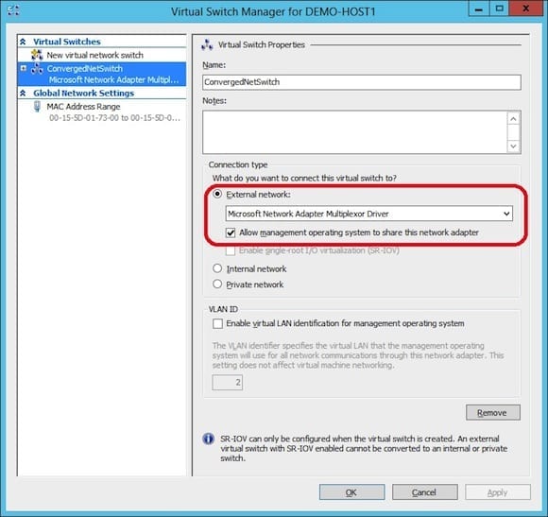Click the ConvergedNetSwitch network icon
This screenshot has width=548, height=517.
point(37,69)
